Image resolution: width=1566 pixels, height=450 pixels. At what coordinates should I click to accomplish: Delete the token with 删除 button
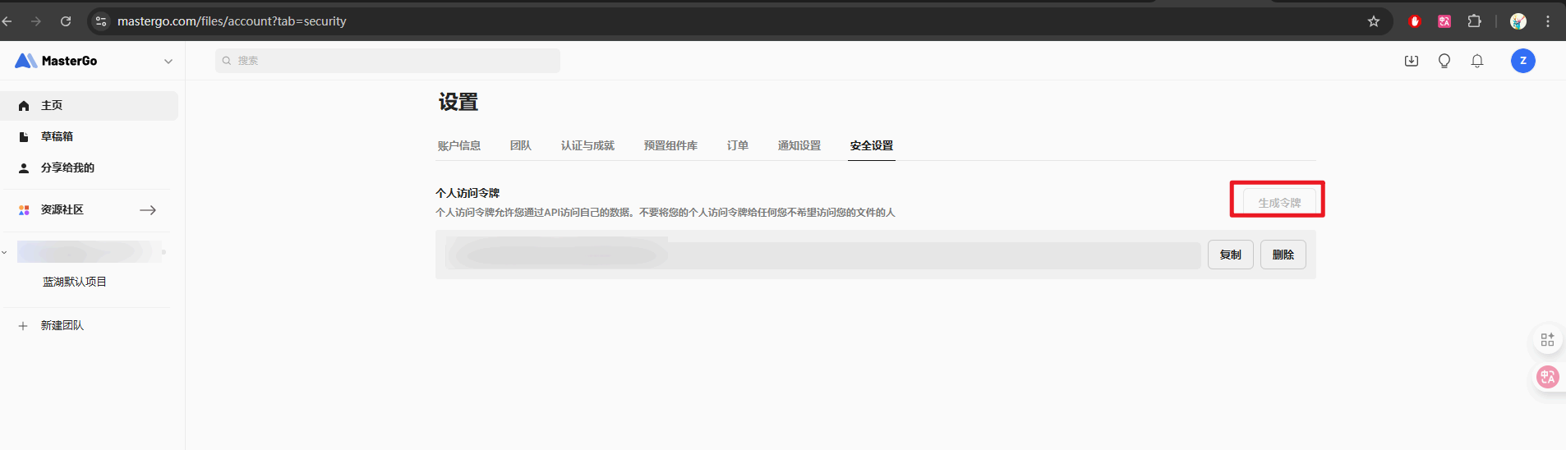(x=1283, y=255)
